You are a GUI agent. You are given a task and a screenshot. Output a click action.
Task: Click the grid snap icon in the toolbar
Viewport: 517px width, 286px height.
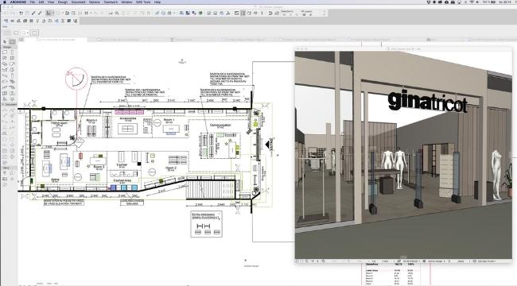tap(87, 14)
